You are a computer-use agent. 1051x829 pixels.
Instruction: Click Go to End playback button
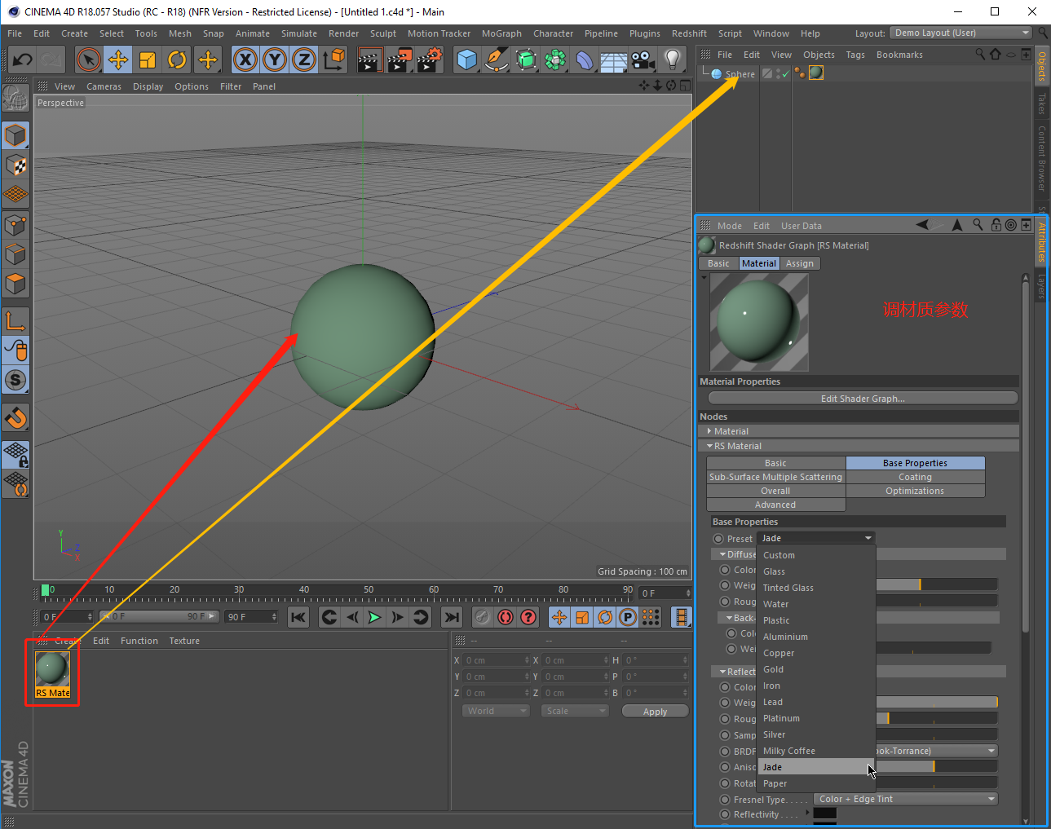point(451,617)
